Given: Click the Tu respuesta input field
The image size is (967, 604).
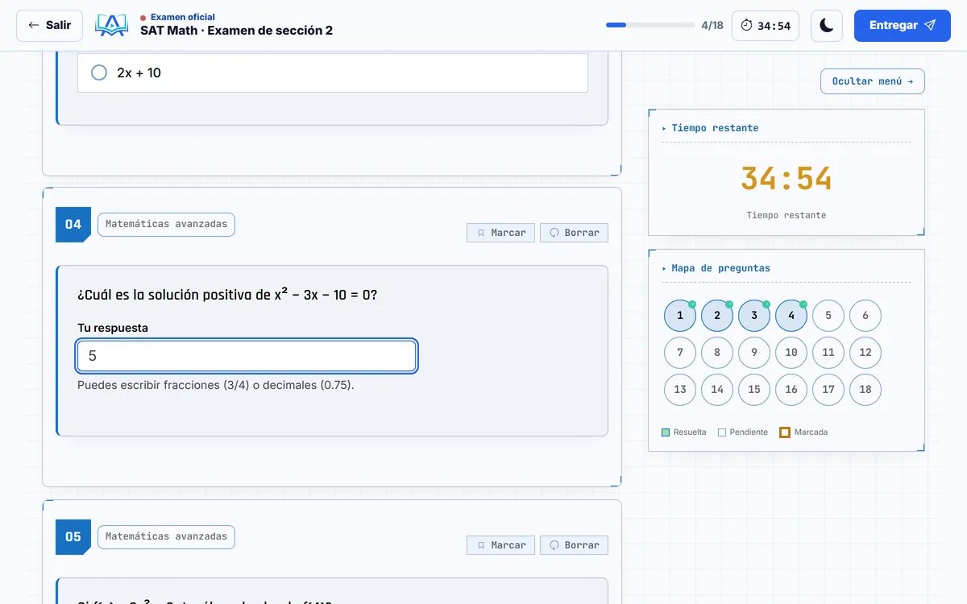Looking at the screenshot, I should [247, 356].
